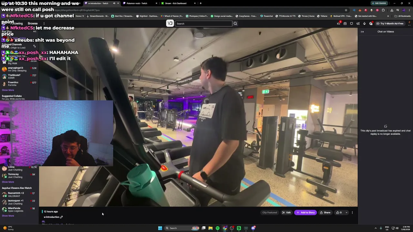
Task: Show more bookmarks with chevron
Action: (x=388, y=16)
